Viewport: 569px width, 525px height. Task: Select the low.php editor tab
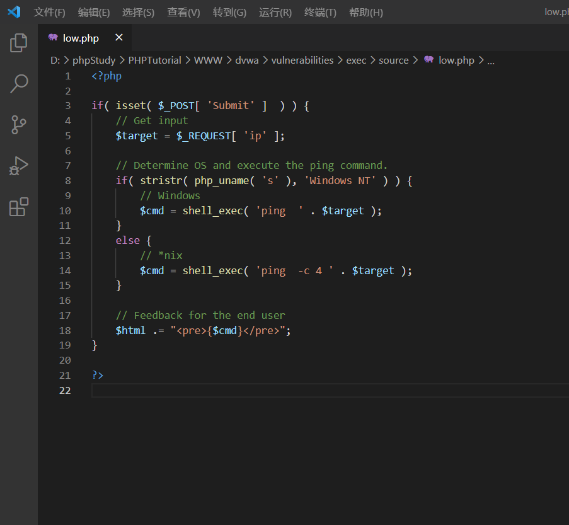[x=81, y=38]
